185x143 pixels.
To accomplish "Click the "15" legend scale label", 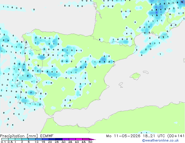I will [x=43, y=142].
